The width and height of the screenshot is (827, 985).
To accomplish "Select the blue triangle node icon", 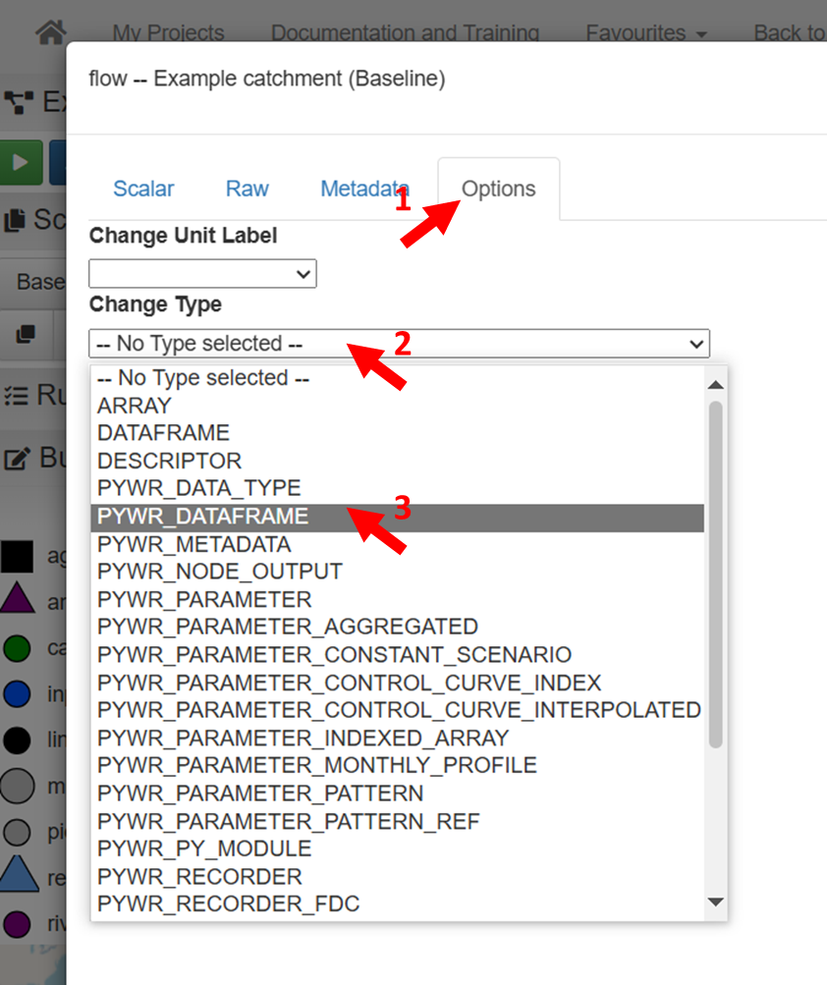I will [17, 874].
